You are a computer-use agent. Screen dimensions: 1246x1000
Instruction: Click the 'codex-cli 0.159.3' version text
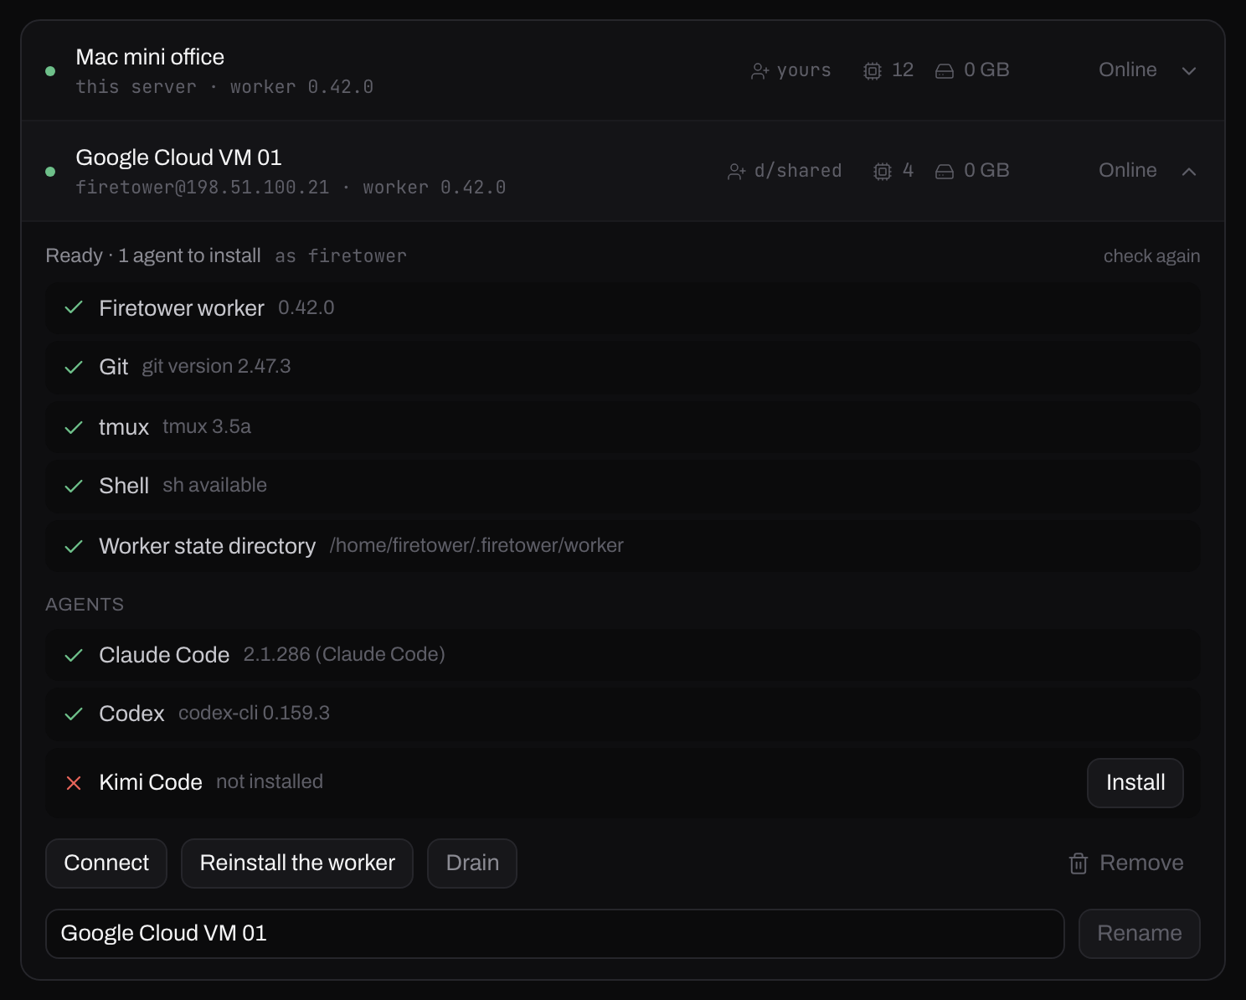click(254, 714)
